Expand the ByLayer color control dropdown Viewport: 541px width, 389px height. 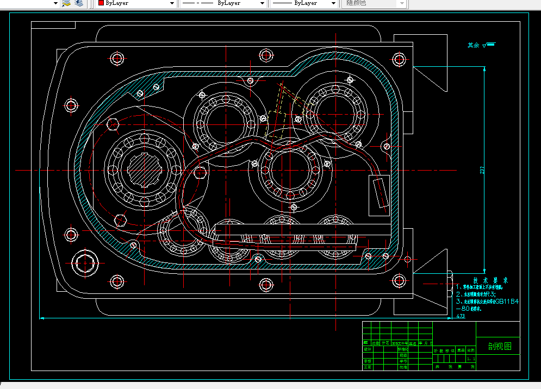click(x=172, y=3)
